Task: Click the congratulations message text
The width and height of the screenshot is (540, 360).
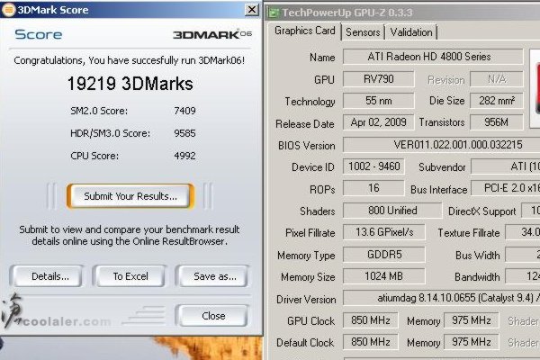Action: click(x=129, y=60)
